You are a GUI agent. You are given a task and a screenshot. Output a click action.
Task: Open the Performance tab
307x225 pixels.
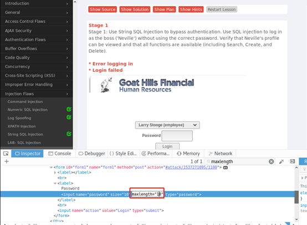pos(156,154)
